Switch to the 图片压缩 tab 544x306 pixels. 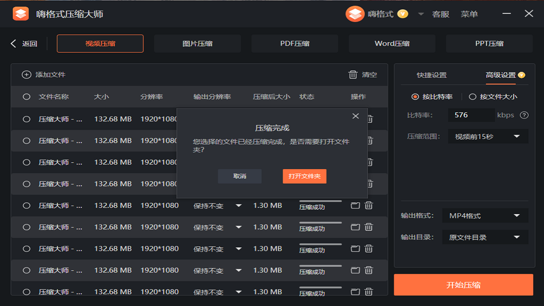[x=197, y=44]
